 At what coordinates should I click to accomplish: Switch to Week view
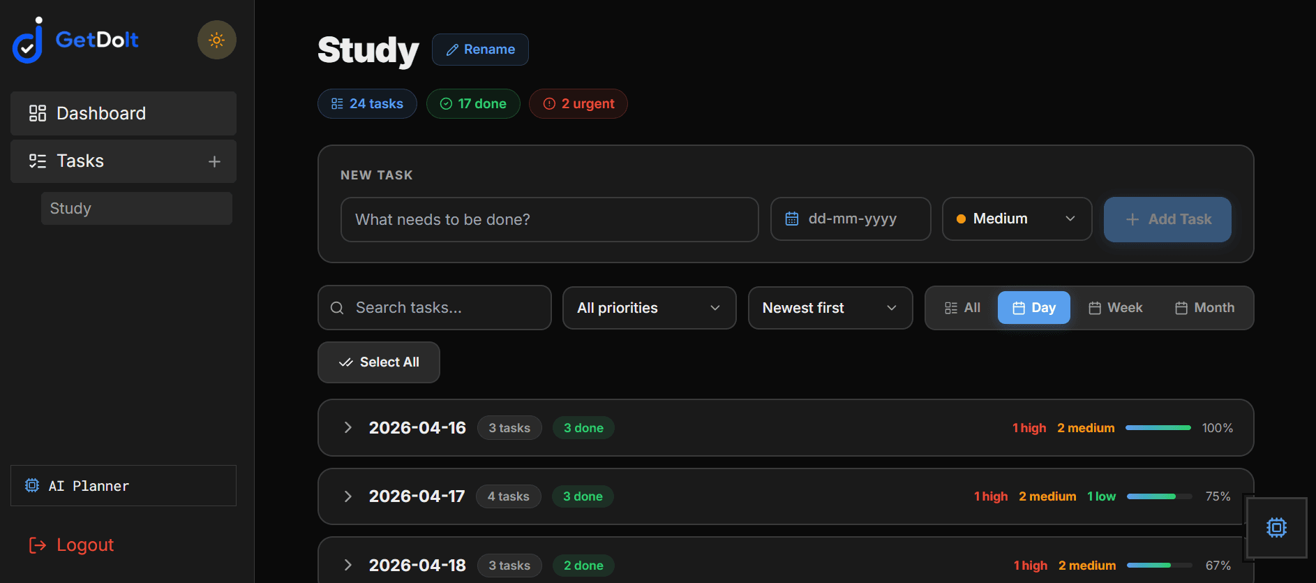click(x=1115, y=308)
